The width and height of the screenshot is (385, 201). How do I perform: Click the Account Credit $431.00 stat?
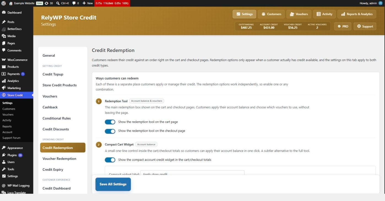[269, 26]
